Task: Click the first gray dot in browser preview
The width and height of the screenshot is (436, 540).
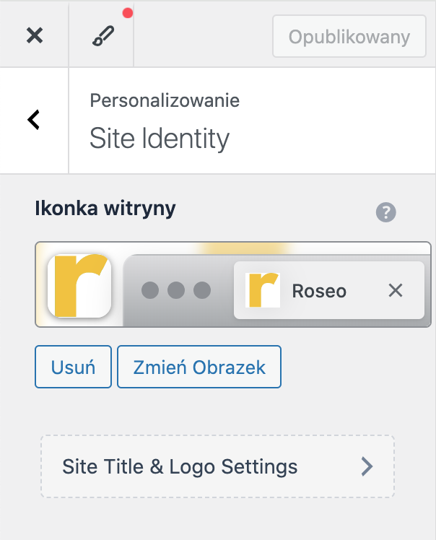Action: (150, 290)
